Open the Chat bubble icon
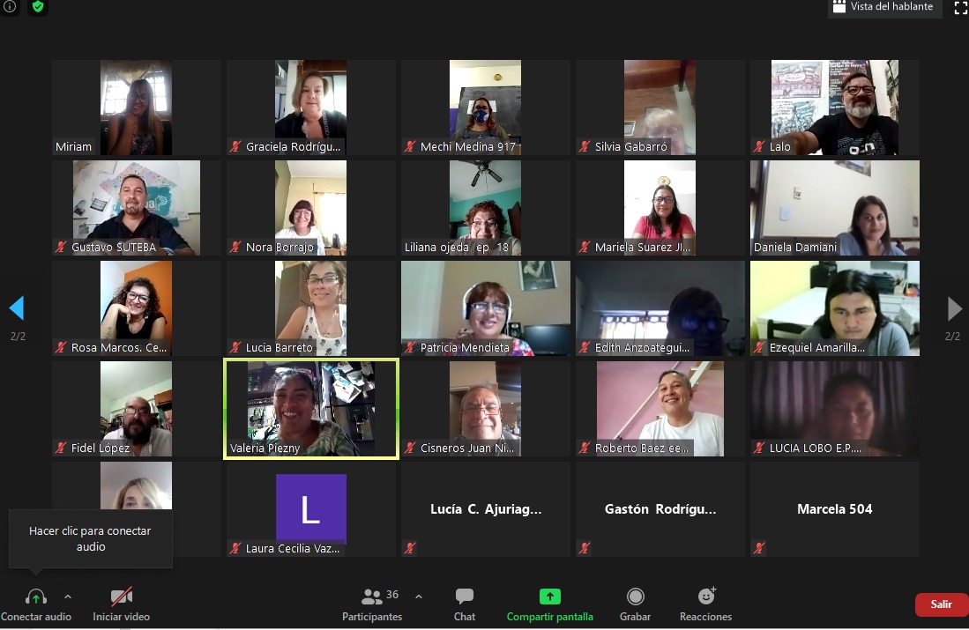This screenshot has height=630, width=969. (x=465, y=597)
